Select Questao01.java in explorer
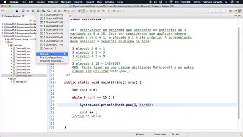 coord(23,48)
